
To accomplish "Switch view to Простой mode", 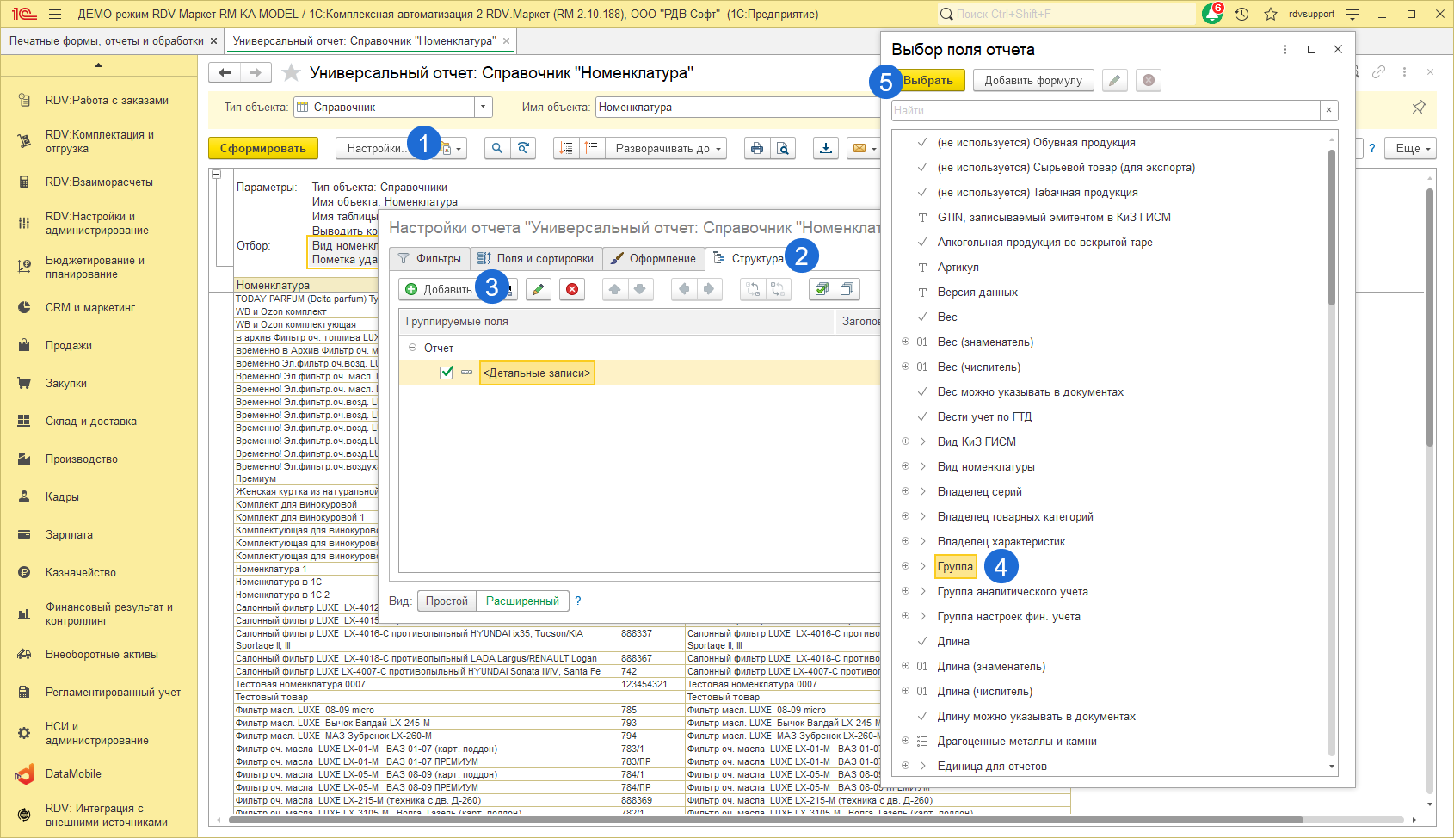I will point(447,601).
